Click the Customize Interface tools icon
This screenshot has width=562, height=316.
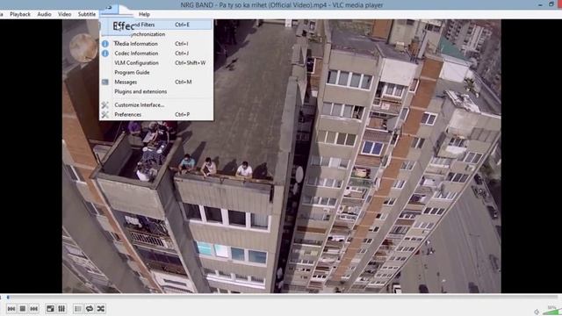[105, 105]
